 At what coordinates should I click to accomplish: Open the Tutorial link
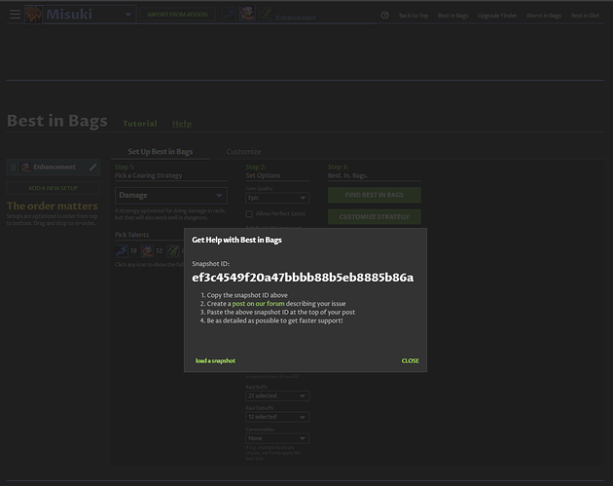click(x=140, y=124)
